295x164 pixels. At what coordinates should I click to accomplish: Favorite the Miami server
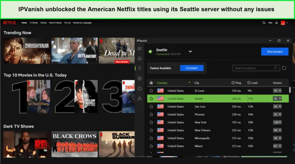[151, 146]
